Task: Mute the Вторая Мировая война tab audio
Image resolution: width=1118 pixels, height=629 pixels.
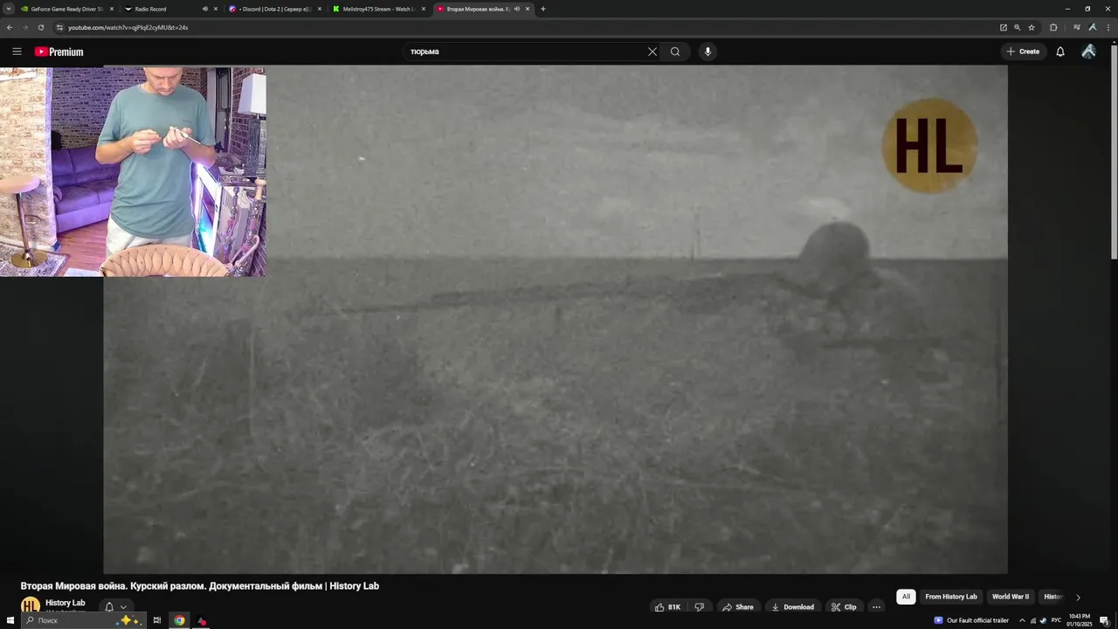Action: [x=516, y=9]
